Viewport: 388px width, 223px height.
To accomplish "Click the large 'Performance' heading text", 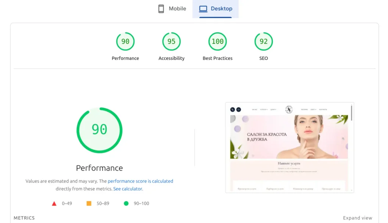I will (99, 168).
